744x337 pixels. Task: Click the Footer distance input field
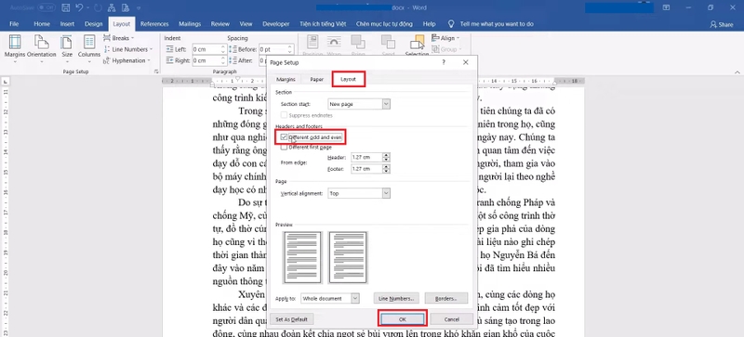point(366,169)
